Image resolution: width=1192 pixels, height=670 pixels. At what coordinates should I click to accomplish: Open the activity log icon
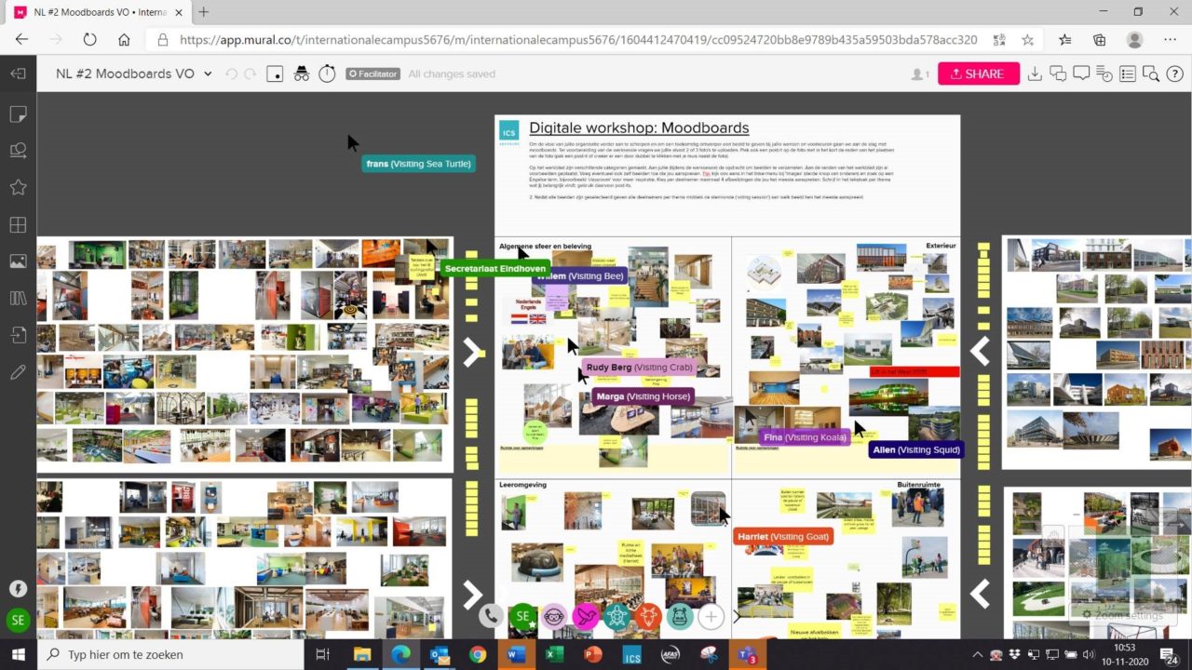1104,74
